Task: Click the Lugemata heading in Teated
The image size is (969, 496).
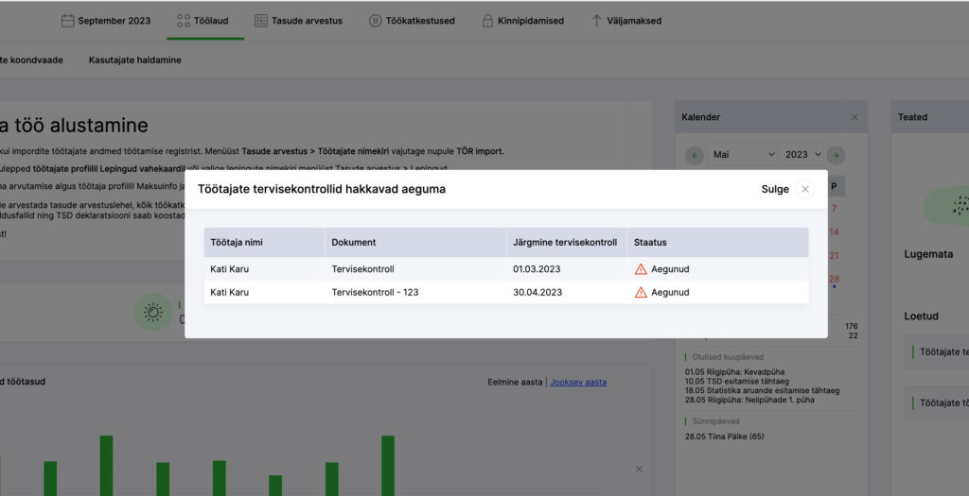Action: click(928, 254)
